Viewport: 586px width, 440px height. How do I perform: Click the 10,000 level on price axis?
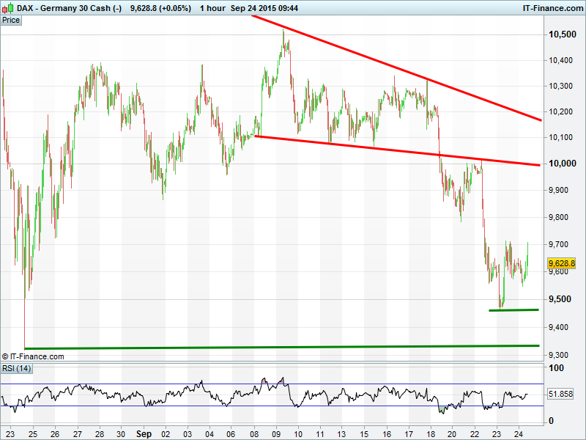(x=560, y=163)
